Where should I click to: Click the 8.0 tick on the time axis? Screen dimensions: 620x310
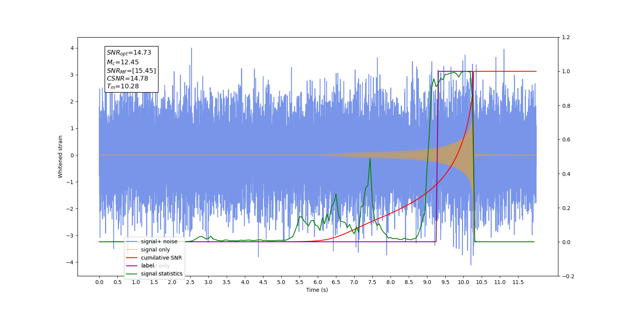391,282
